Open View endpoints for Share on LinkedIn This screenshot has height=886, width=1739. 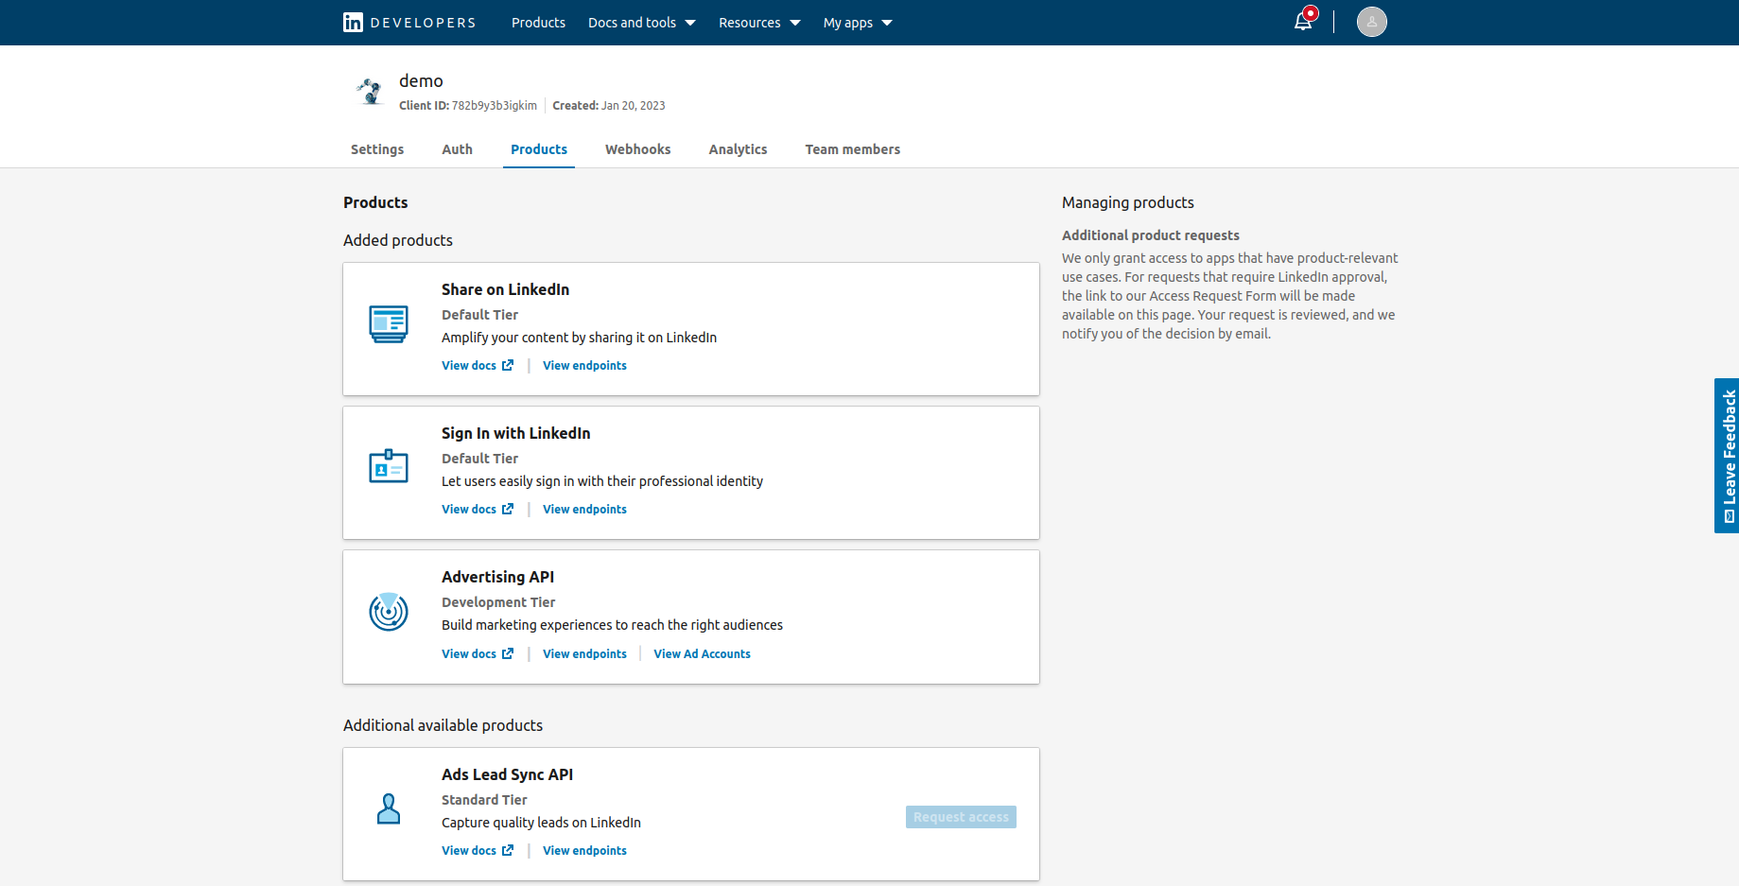pyautogui.click(x=584, y=365)
